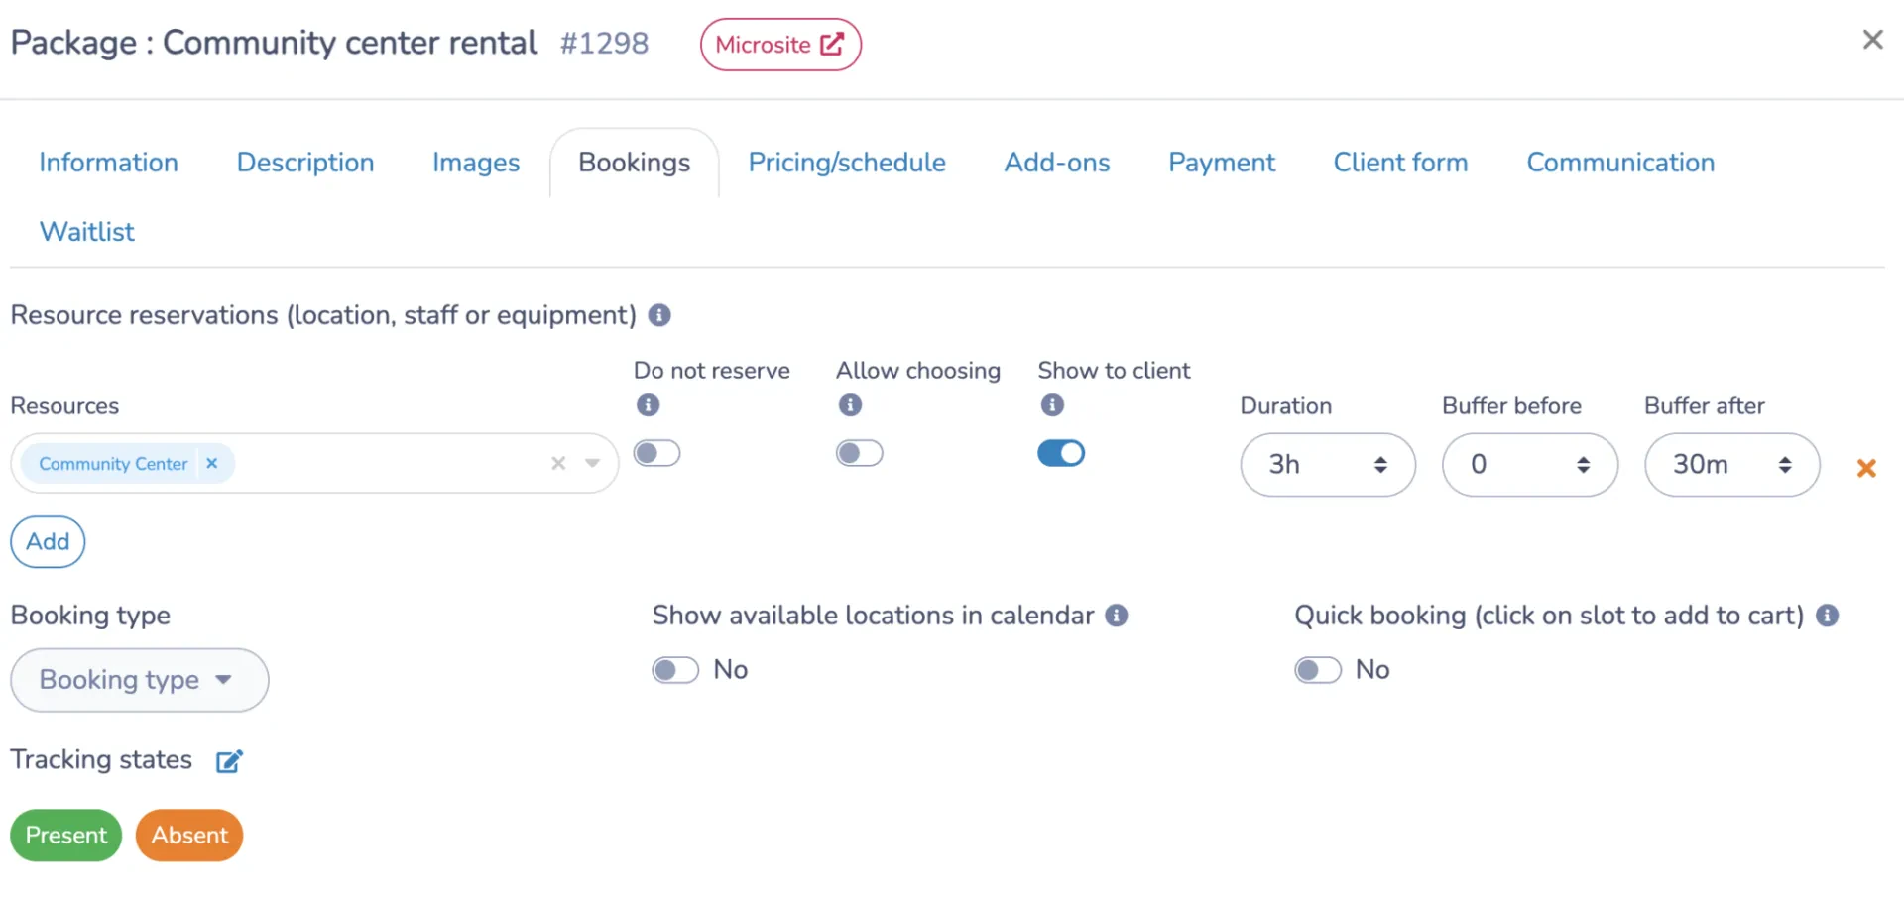Click the package number #1298

tap(604, 43)
